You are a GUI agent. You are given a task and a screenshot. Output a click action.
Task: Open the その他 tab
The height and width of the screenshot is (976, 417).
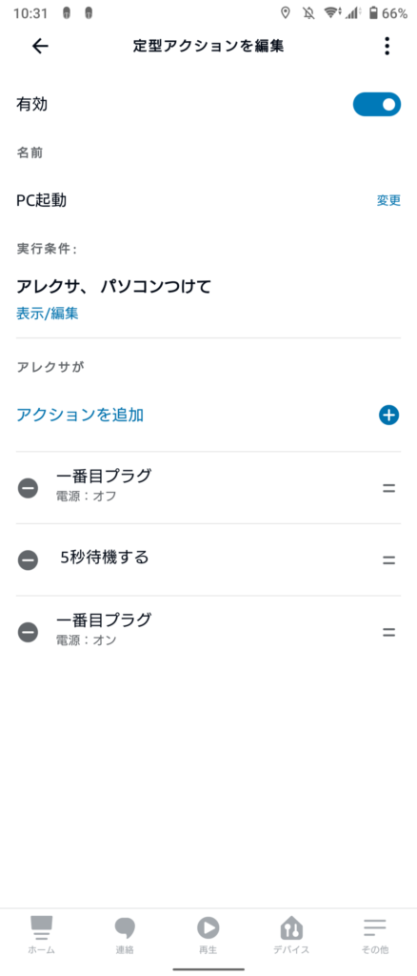pyautogui.click(x=375, y=936)
